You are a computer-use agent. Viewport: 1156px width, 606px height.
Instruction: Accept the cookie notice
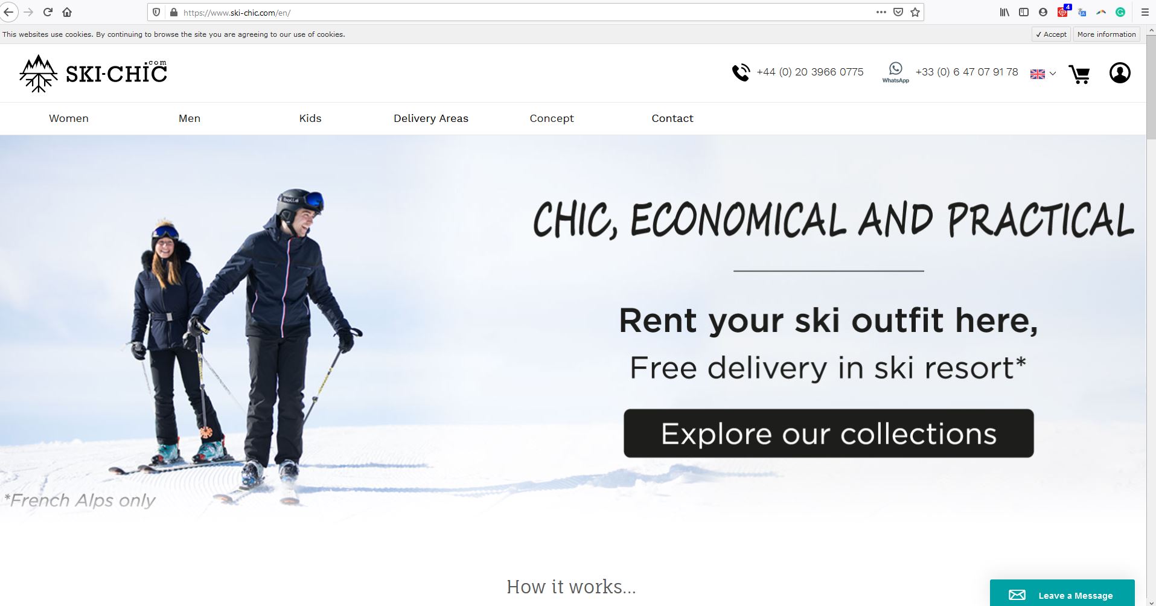click(1051, 34)
